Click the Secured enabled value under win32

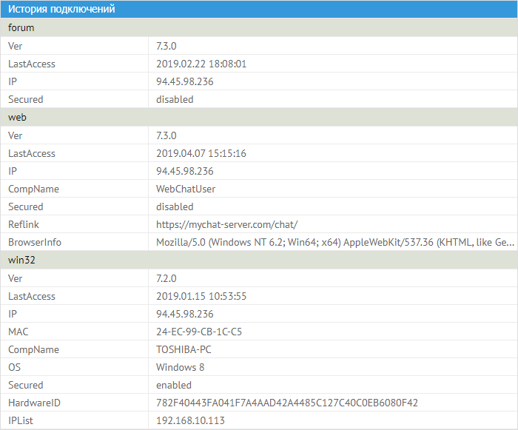[x=174, y=385]
